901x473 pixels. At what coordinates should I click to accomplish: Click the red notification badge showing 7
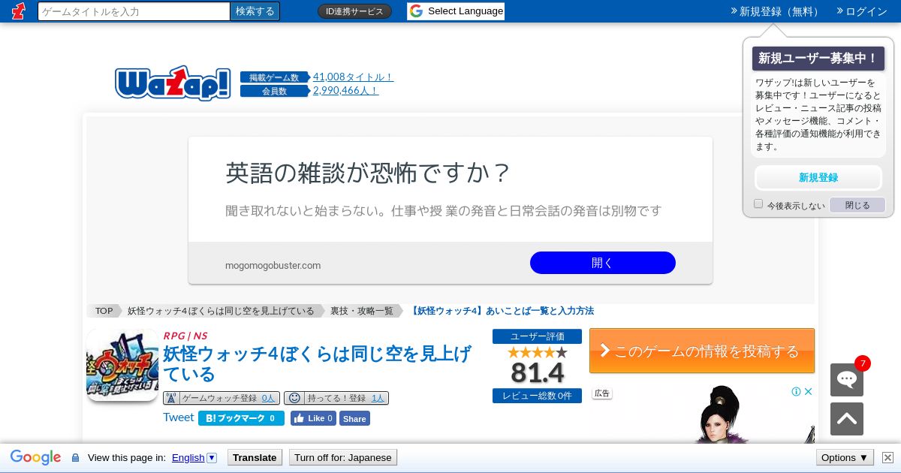click(863, 363)
